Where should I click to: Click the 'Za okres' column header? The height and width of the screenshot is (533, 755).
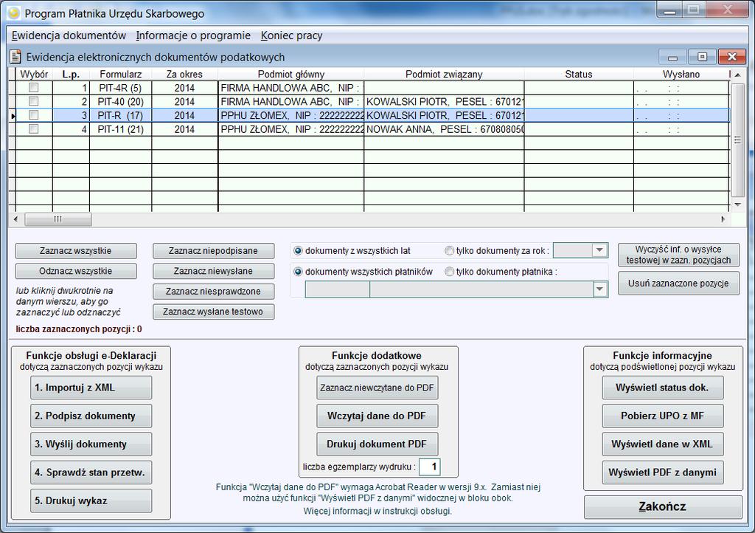coord(184,75)
